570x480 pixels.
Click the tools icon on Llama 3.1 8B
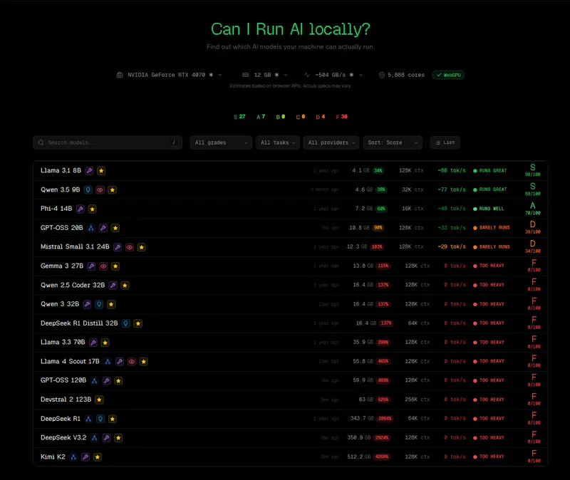click(88, 170)
